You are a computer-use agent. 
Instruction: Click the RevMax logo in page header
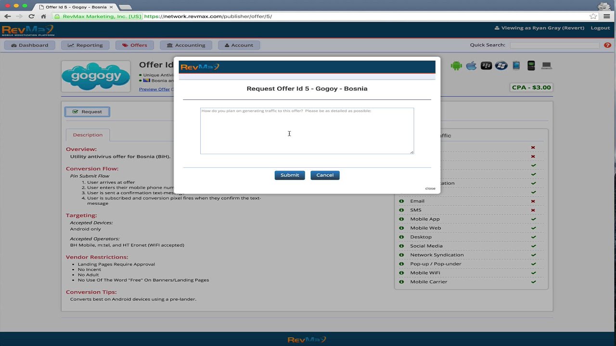pyautogui.click(x=28, y=30)
